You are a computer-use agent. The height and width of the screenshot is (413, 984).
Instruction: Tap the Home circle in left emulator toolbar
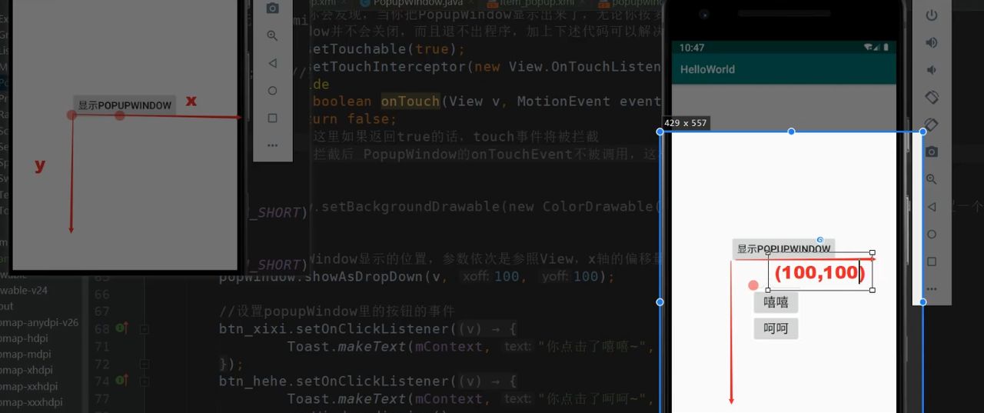(x=272, y=91)
